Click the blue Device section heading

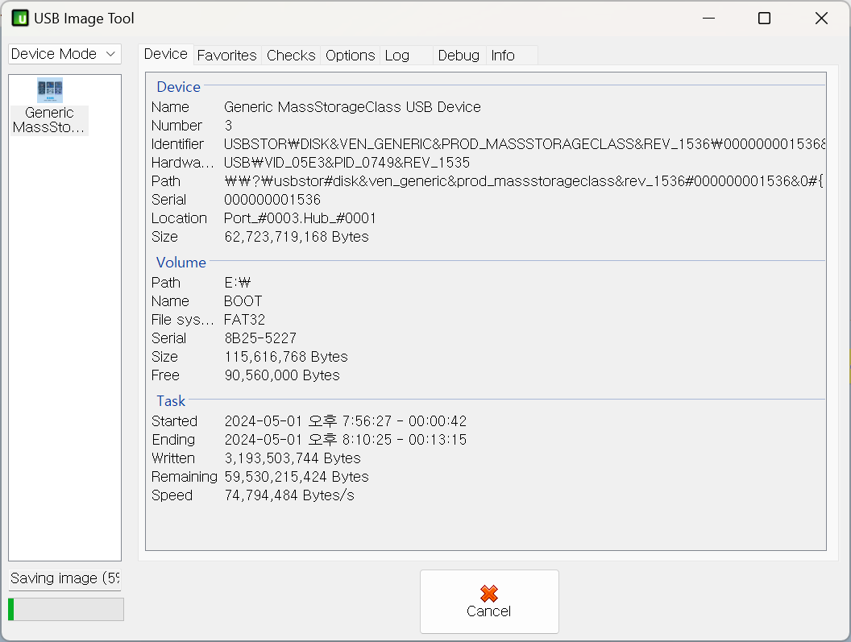(x=179, y=87)
